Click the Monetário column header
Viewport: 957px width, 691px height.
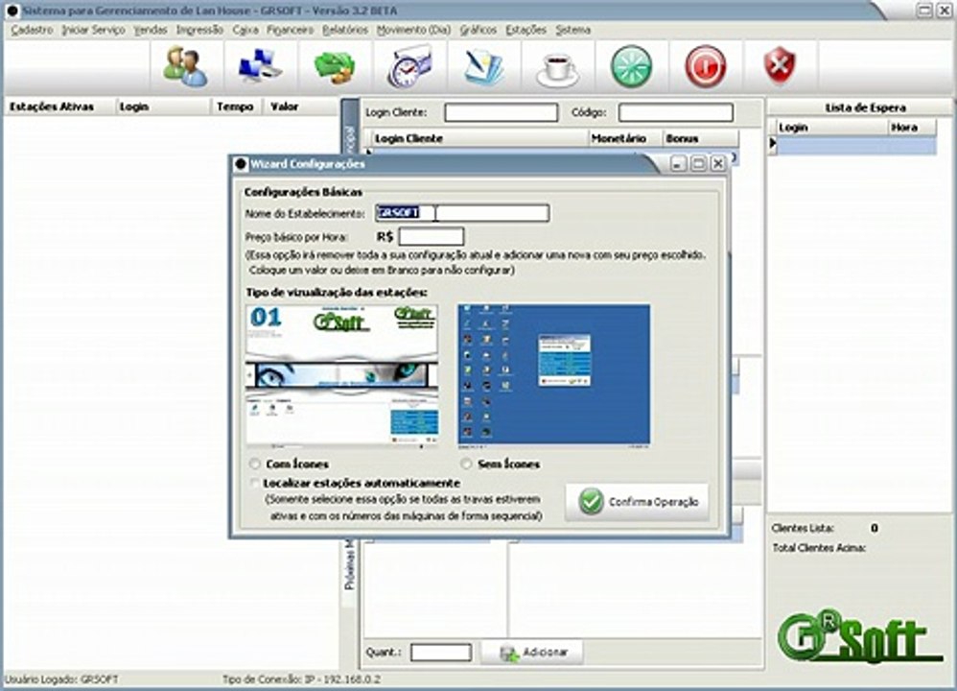625,139
